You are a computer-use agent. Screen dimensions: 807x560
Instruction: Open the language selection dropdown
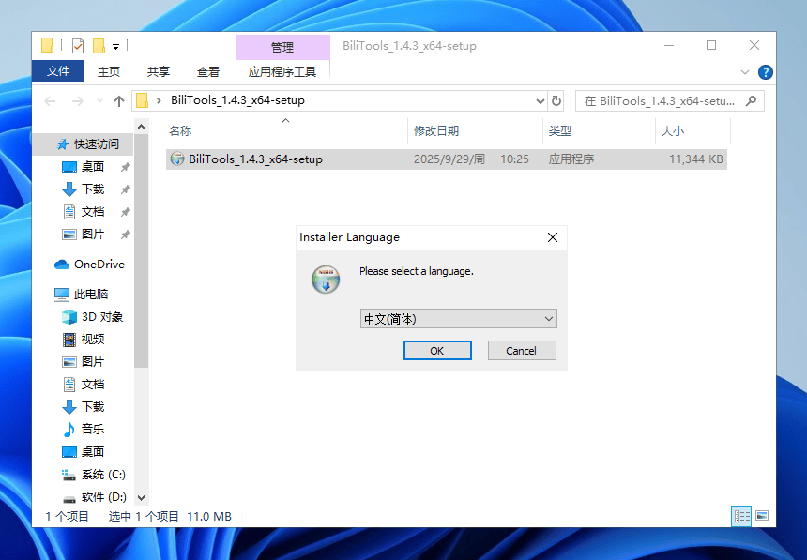tap(459, 319)
